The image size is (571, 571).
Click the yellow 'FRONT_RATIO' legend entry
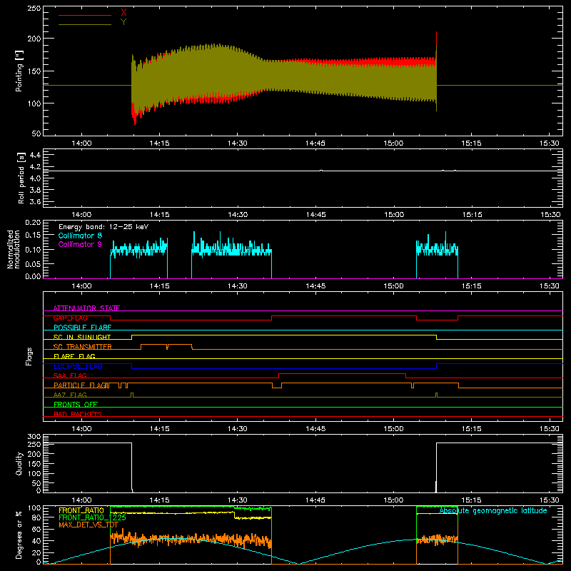(x=81, y=510)
